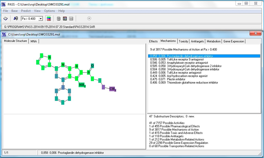This screenshot has width=264, height=158.
Task: Select Aryl hydrocarbon receptor agonist row
Action: coord(178,76)
